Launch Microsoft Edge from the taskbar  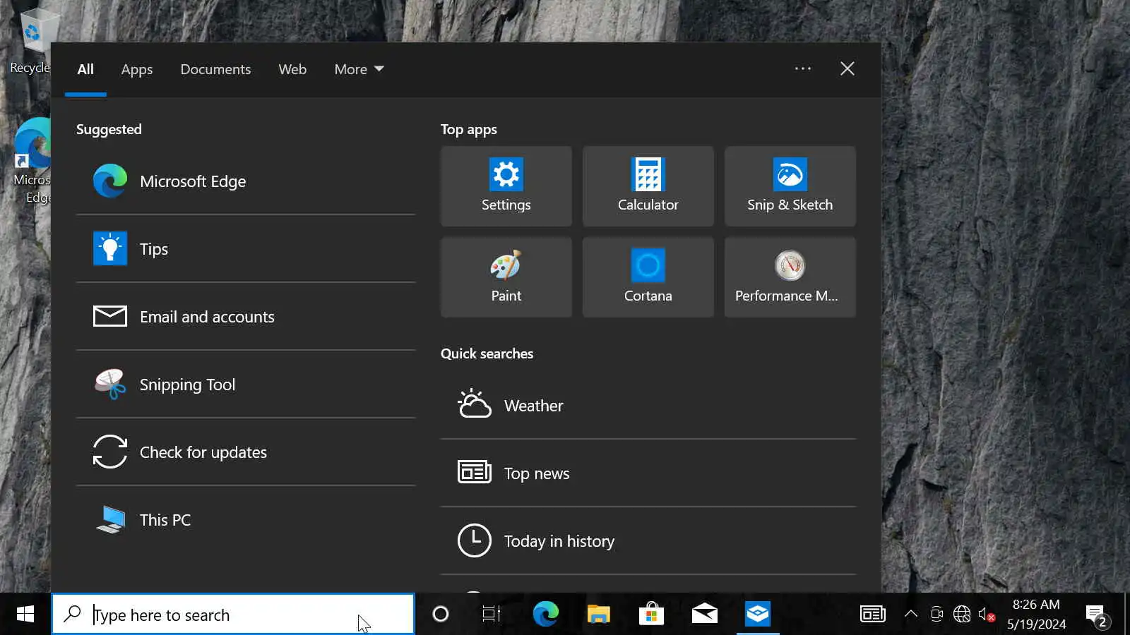pos(545,615)
